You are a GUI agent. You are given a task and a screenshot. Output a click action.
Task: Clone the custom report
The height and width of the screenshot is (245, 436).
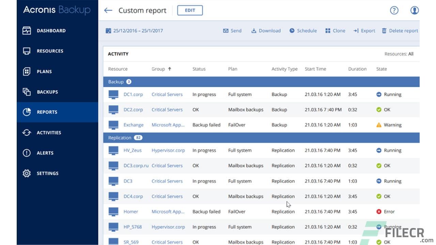pyautogui.click(x=335, y=31)
